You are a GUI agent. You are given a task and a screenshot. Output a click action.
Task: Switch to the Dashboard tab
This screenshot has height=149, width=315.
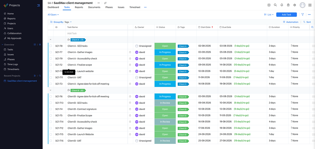53,7
